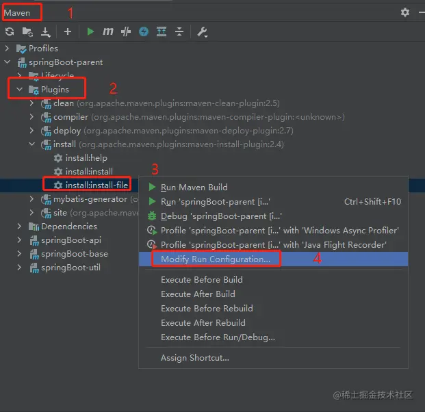Select the install:help goal
Screen dimensions: 425x412
point(86,158)
